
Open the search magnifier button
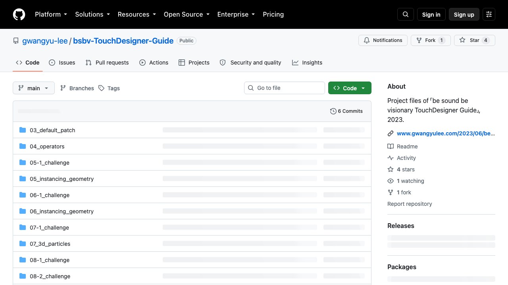(x=406, y=14)
